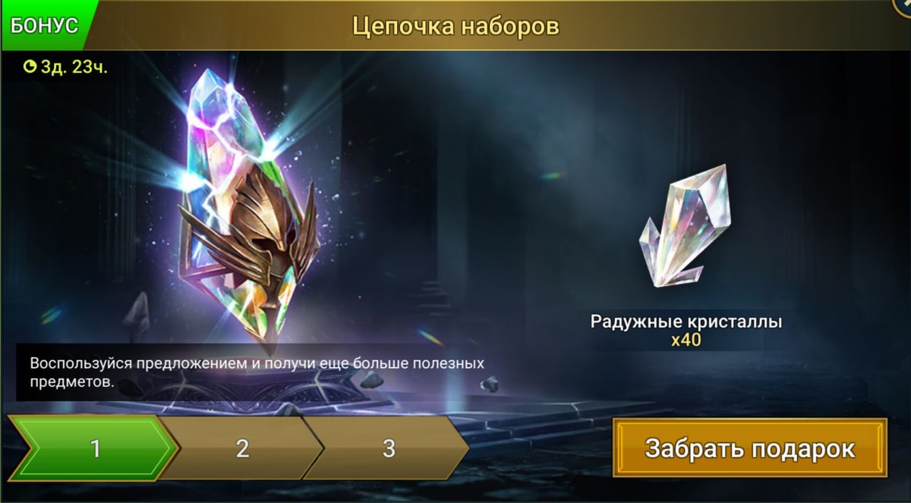911x503 pixels.
Task: Select chain step 1
Action: tap(94, 448)
